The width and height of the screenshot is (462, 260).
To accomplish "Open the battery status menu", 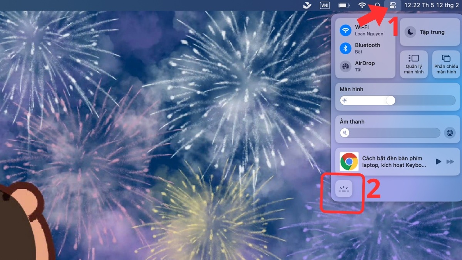I will pos(343,5).
